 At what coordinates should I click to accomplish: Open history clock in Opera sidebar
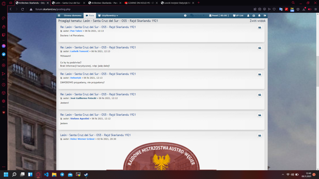click(x=4, y=85)
